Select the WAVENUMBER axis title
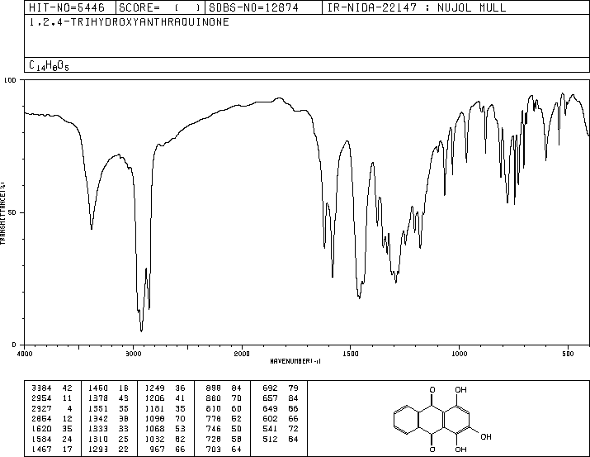 tap(295, 361)
